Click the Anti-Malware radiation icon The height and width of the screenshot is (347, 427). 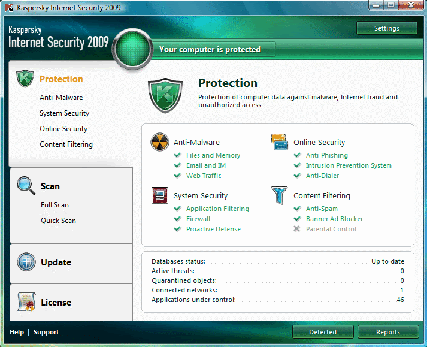coord(159,142)
